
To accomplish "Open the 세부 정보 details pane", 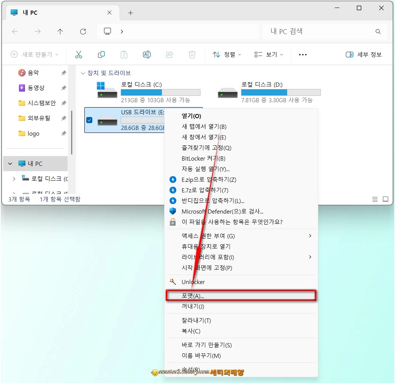I will tap(363, 54).
